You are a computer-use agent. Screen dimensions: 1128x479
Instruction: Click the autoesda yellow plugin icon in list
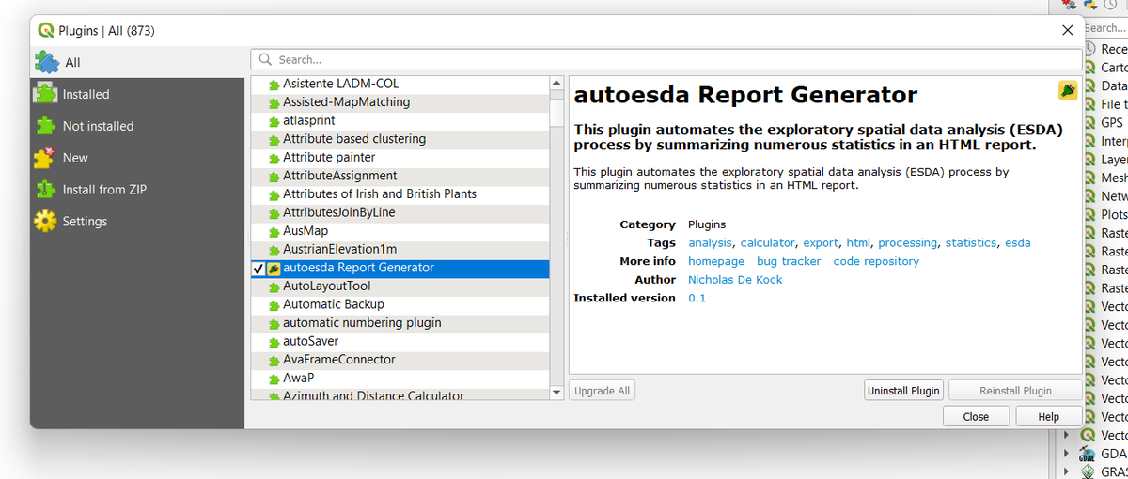pyautogui.click(x=274, y=269)
